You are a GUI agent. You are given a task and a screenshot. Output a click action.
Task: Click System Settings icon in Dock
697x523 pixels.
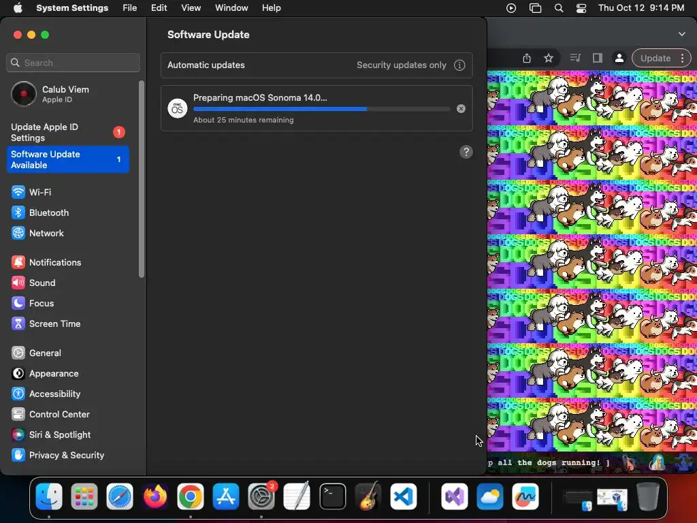pos(261,496)
